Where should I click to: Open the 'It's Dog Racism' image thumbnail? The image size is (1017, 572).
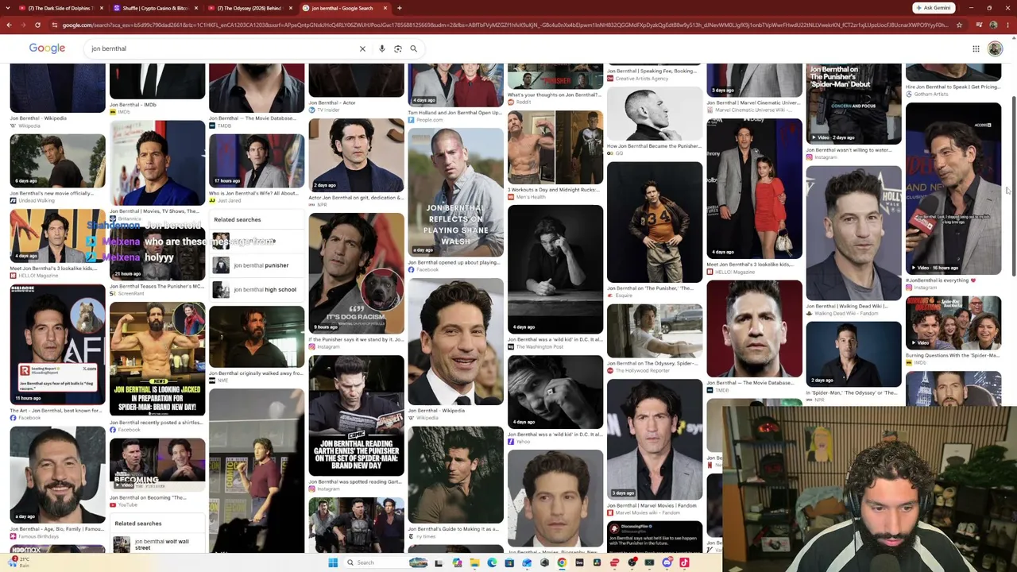[356, 272]
